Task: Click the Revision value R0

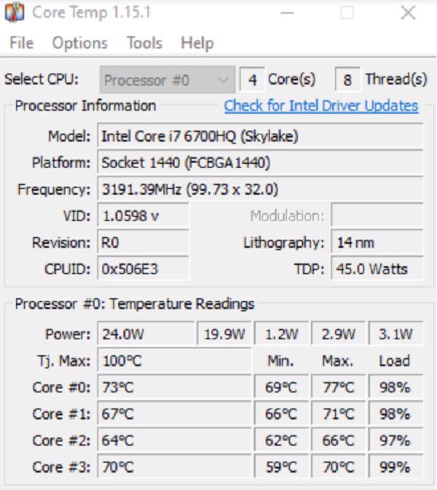Action: click(x=143, y=242)
